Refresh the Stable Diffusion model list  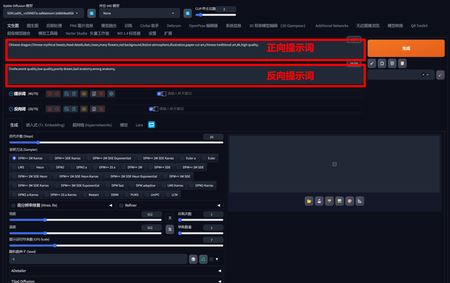pos(91,13)
